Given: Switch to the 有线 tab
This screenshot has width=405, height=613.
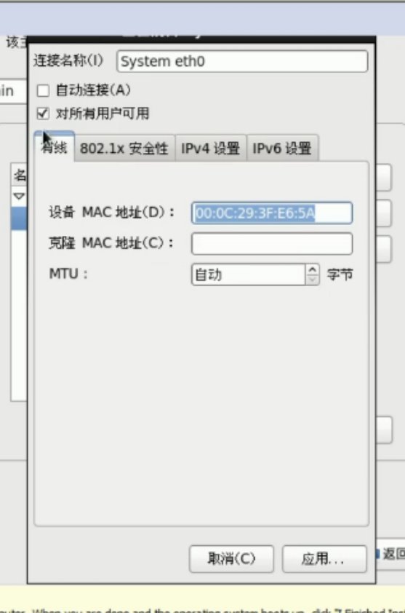Looking at the screenshot, I should (55, 147).
